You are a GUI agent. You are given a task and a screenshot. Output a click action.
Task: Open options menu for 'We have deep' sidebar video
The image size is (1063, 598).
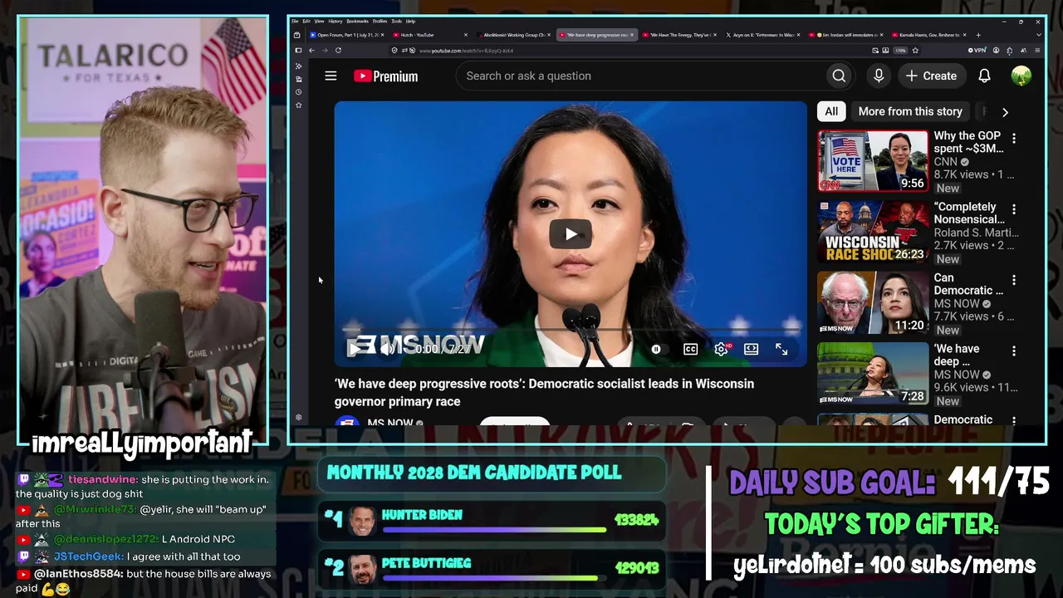point(1013,351)
